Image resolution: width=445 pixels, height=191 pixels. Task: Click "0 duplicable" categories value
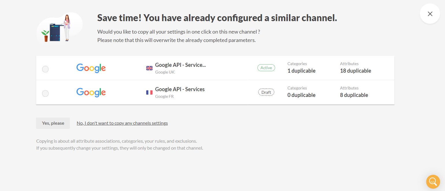pyautogui.click(x=301, y=95)
